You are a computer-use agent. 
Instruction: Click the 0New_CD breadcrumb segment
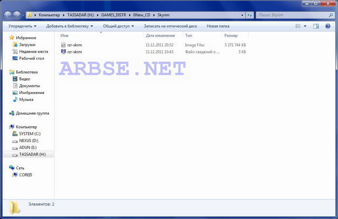tap(142, 15)
